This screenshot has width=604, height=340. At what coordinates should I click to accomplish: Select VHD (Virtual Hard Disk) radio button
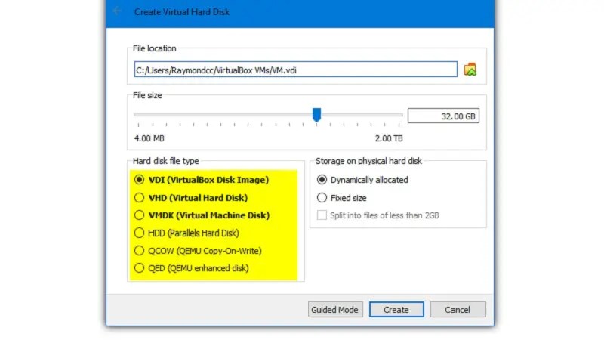pyautogui.click(x=139, y=198)
